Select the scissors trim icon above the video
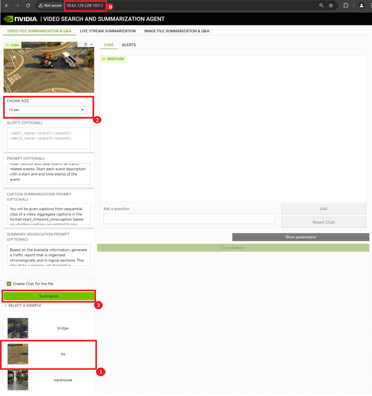 [x=86, y=44]
